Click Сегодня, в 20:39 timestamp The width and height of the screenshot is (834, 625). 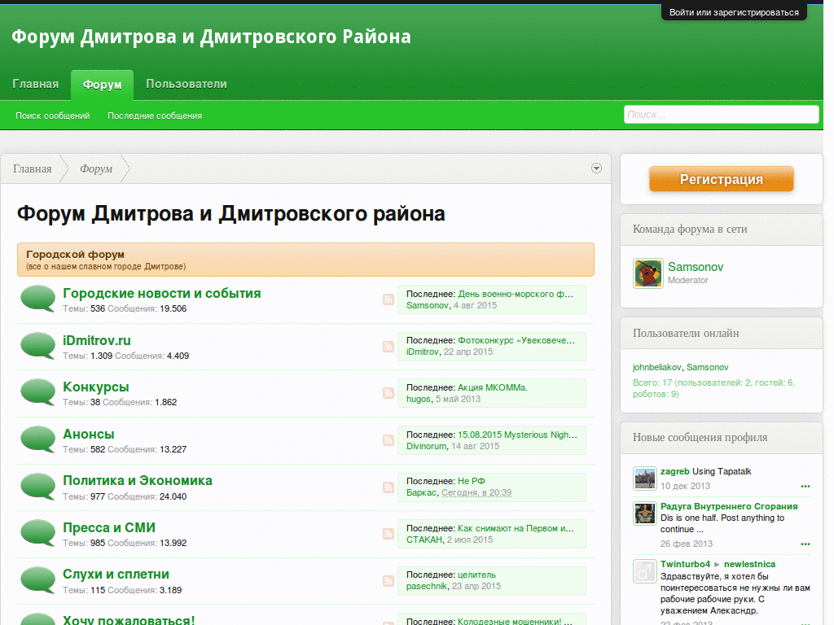[x=476, y=492]
